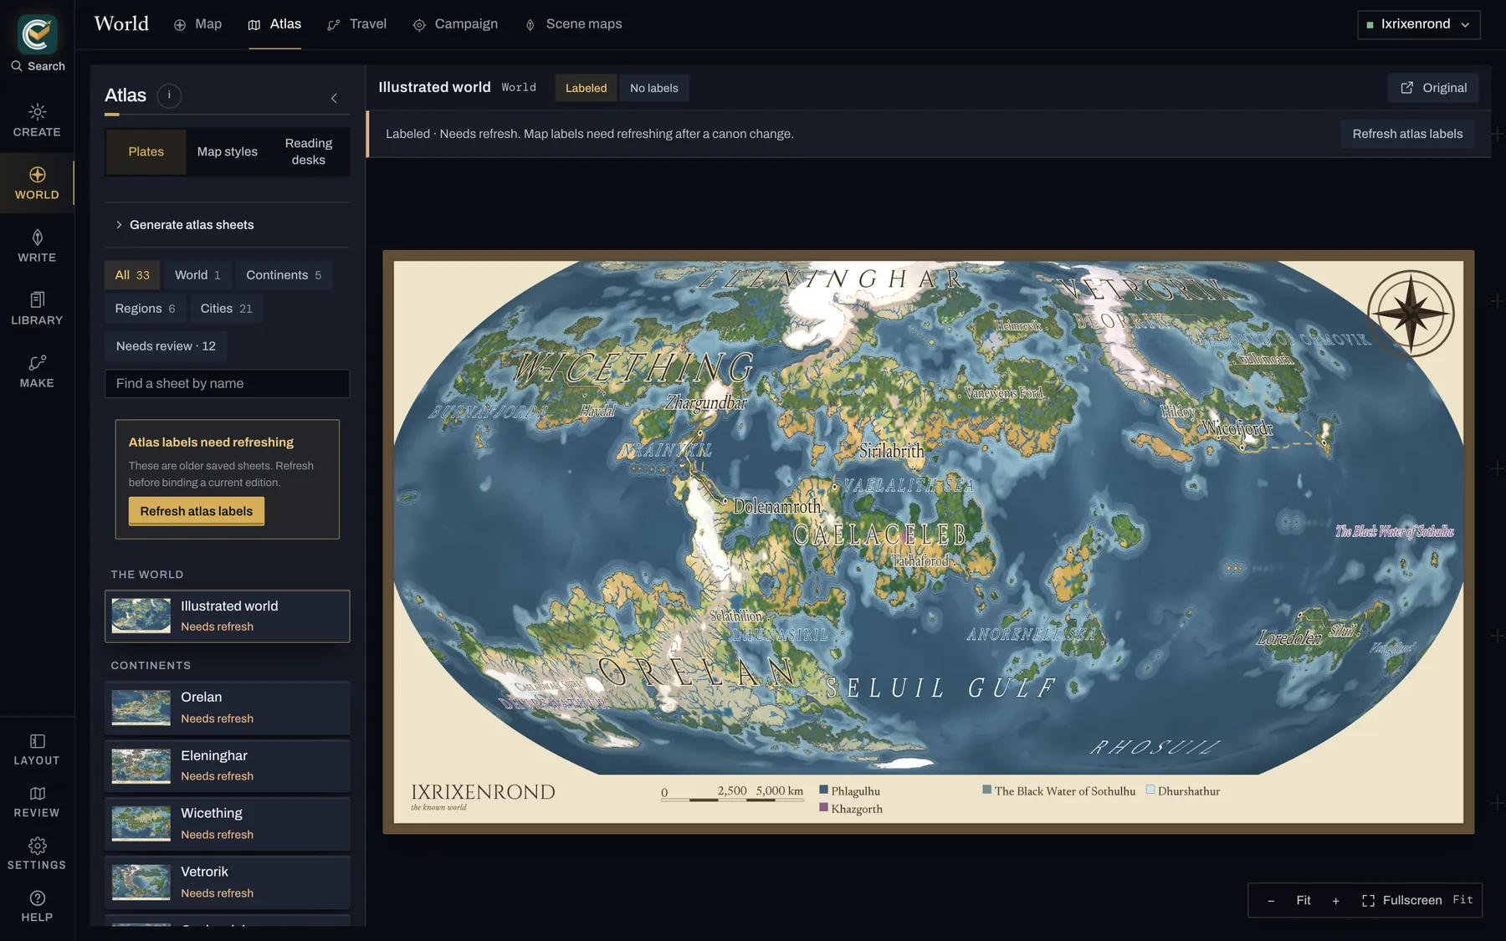The width and height of the screenshot is (1506, 941).
Task: Open the Original image view
Action: click(1433, 88)
